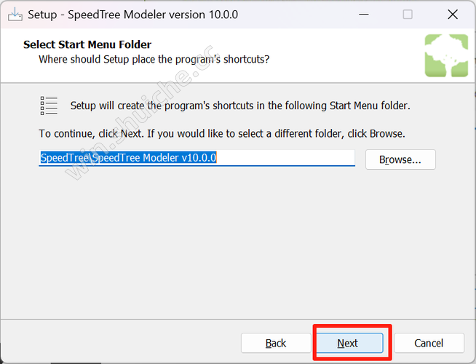Click the "Setup will create the program's shortcuts" sentence
476x364 pixels.
coord(240,106)
